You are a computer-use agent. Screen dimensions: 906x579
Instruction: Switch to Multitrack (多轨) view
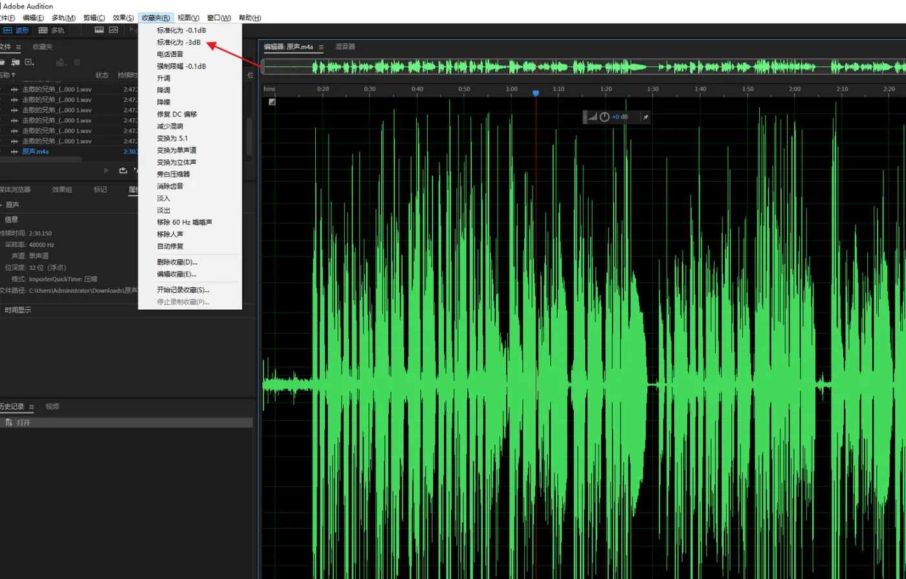click(x=52, y=30)
